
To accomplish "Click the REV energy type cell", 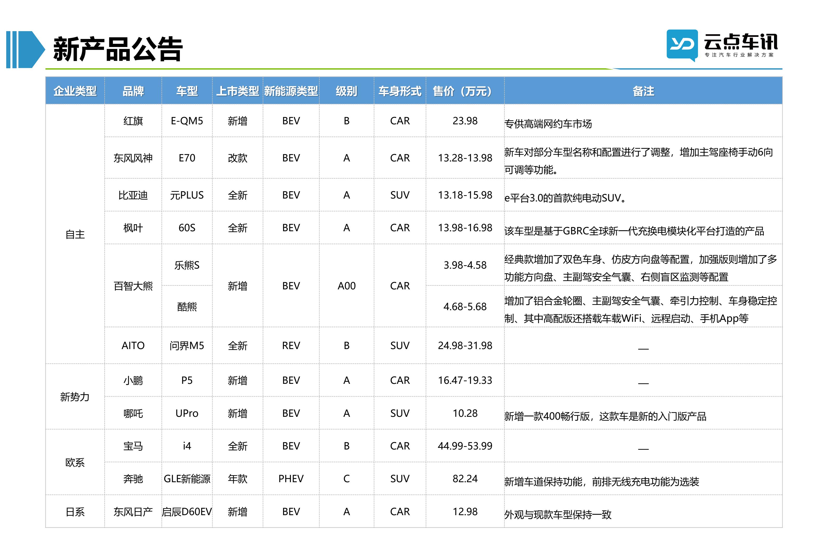I will coord(291,345).
